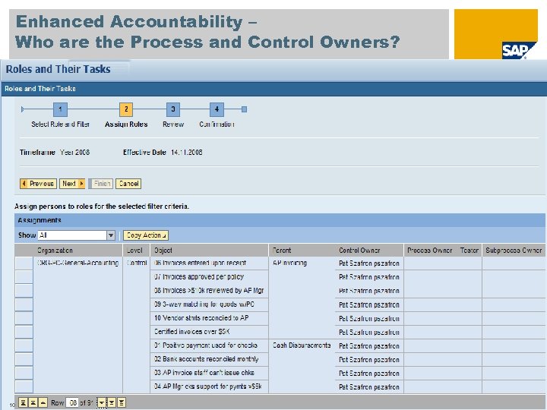The height and width of the screenshot is (410, 547).
Task: Click Control Owner cell for 07 Invoices approved
Action: (x=369, y=277)
